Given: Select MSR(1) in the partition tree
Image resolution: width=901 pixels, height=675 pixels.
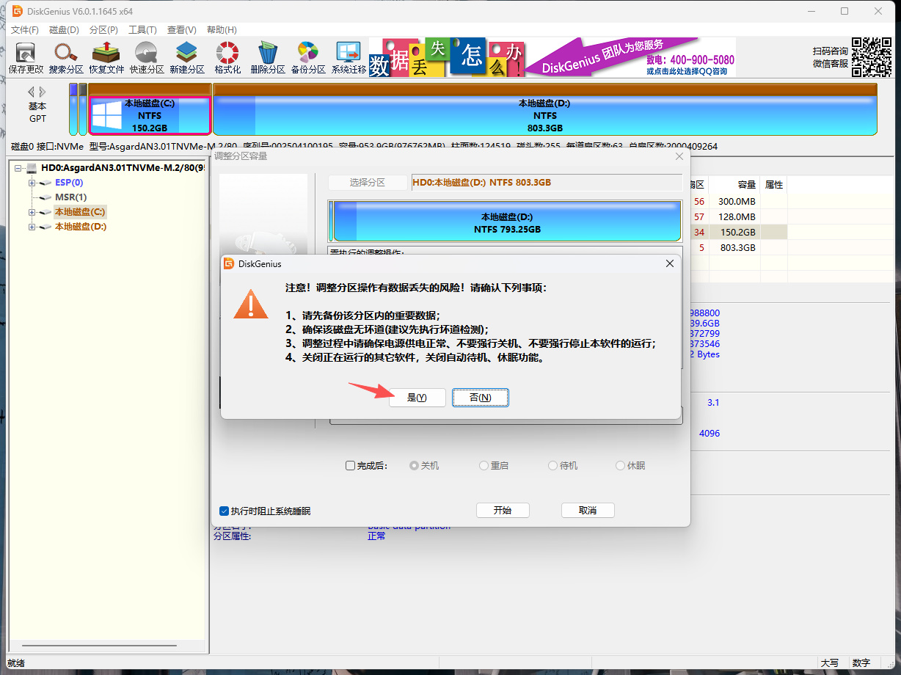Looking at the screenshot, I should [x=70, y=197].
